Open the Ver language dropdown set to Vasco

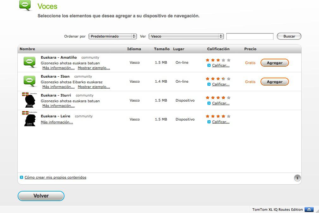coord(186,36)
